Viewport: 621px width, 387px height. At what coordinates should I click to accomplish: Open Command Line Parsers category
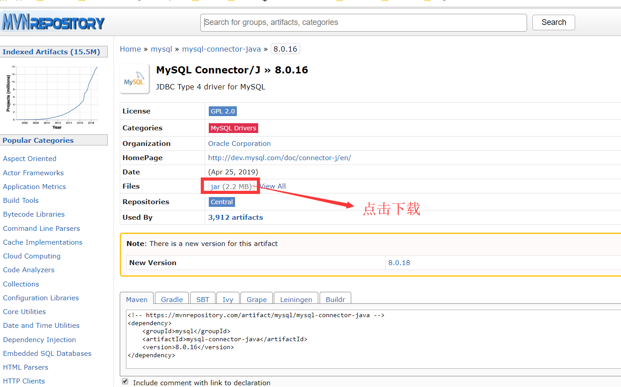click(x=41, y=229)
